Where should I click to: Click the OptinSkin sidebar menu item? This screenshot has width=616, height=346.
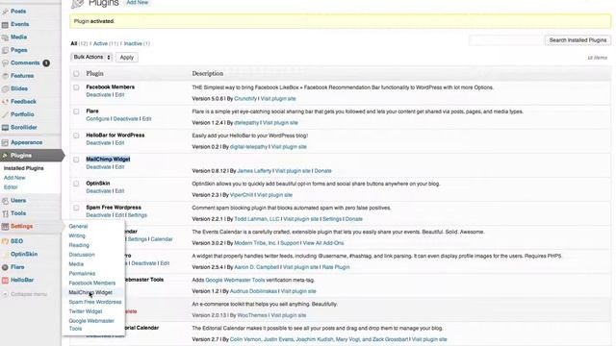(x=24, y=254)
